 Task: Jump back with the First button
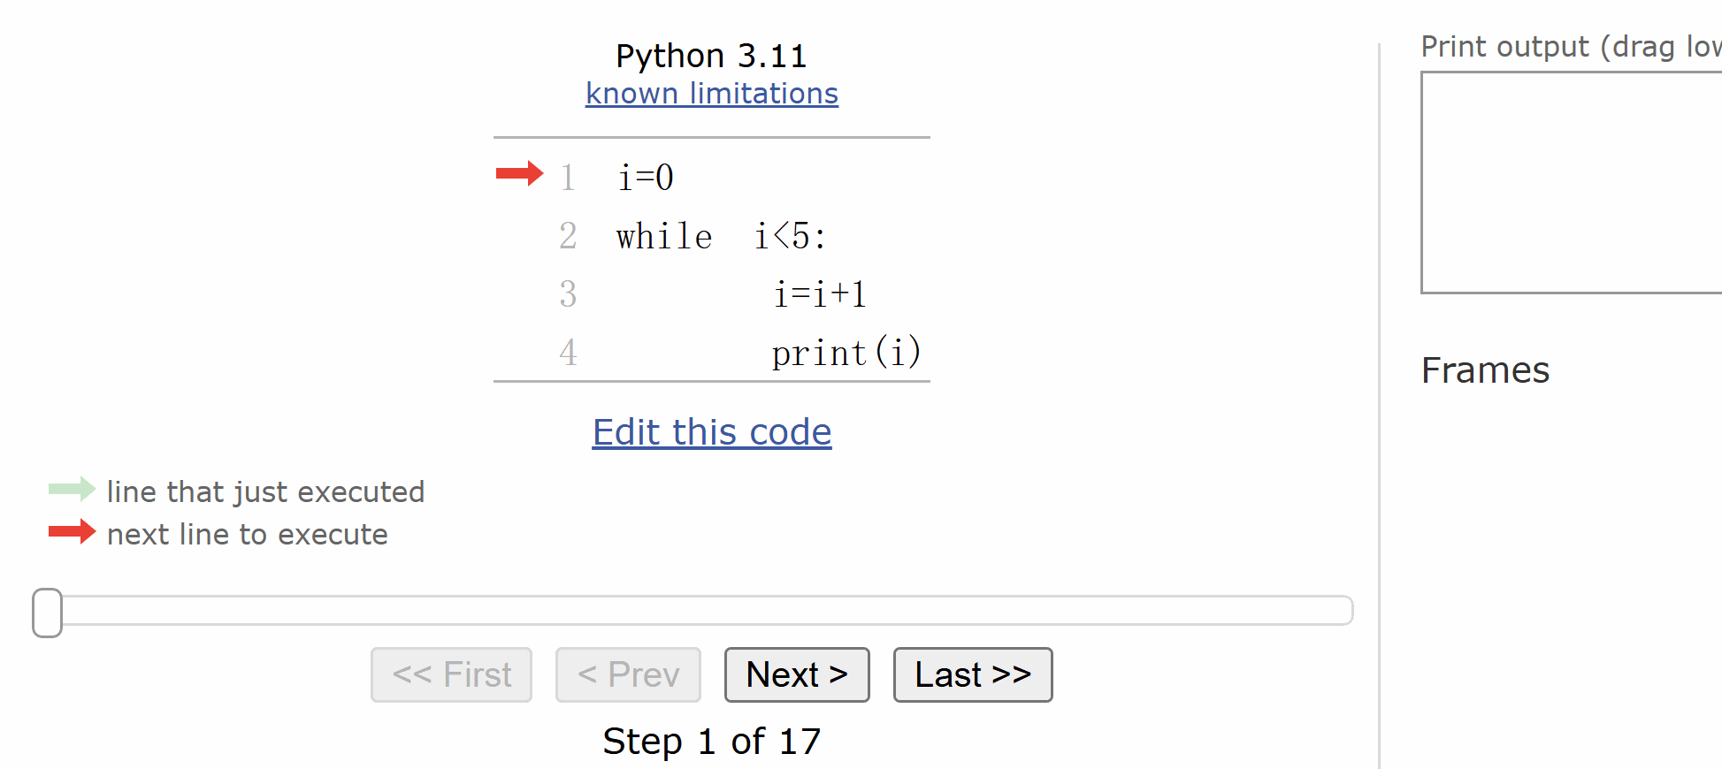tap(451, 675)
